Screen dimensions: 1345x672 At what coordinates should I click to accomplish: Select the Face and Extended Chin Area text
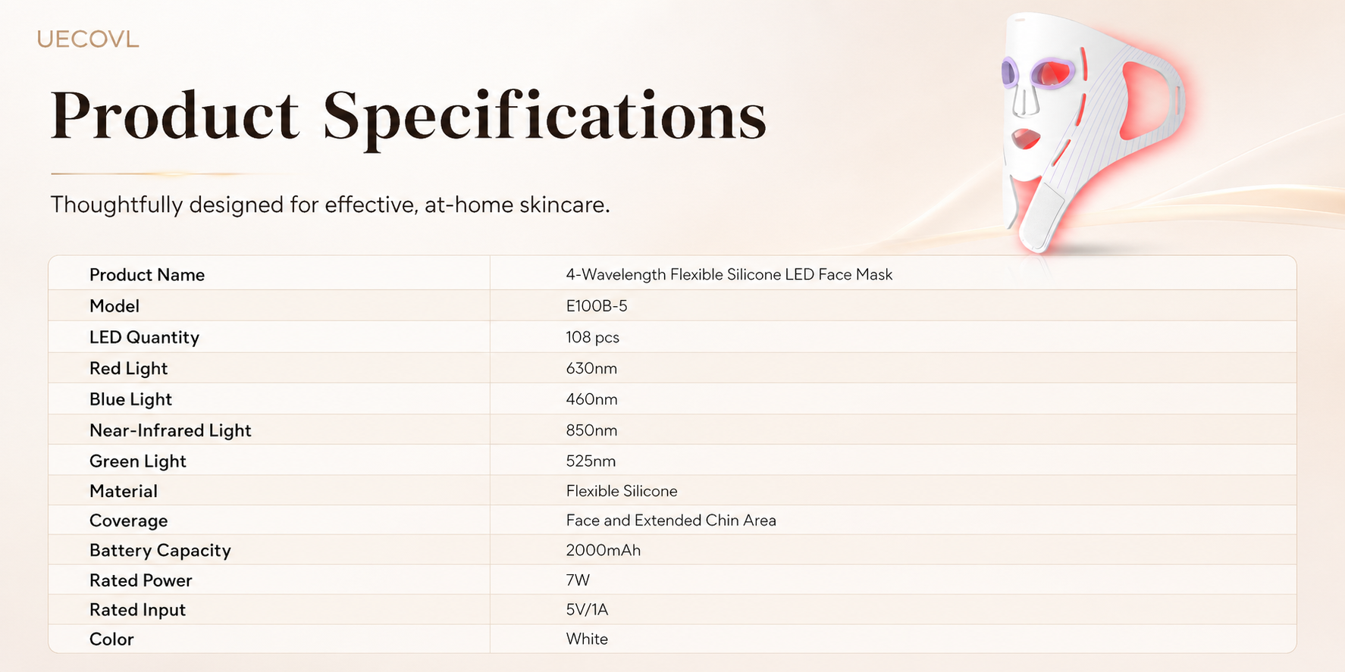[671, 520]
